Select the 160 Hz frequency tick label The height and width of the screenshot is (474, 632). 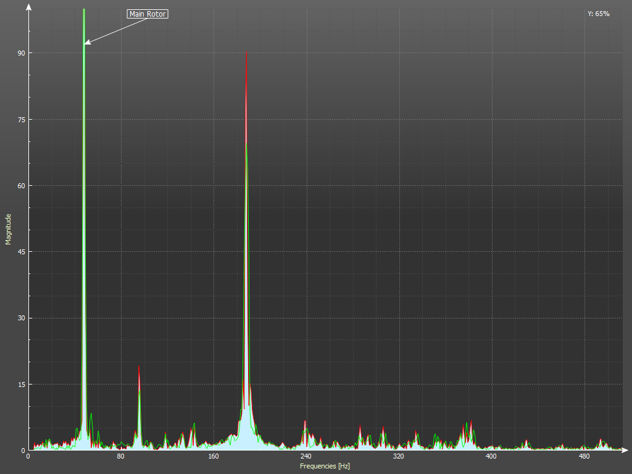pos(213,457)
